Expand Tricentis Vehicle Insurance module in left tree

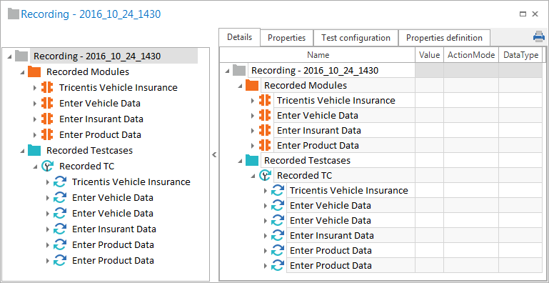[35, 88]
